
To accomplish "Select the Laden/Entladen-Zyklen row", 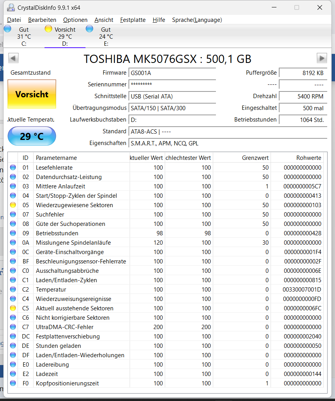I will tap(166, 280).
